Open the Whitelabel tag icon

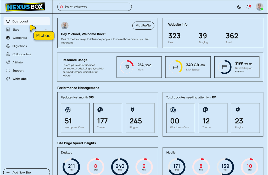click(x=8, y=79)
